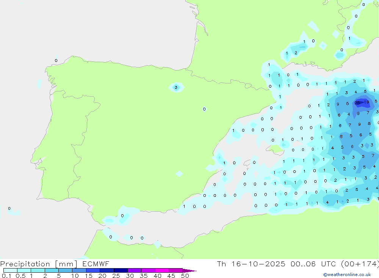Image resolution: width=379 pixels, height=278 pixels.
Task: Select the 0.1–0.5 mm legend swatch
Action: [x=10, y=270]
